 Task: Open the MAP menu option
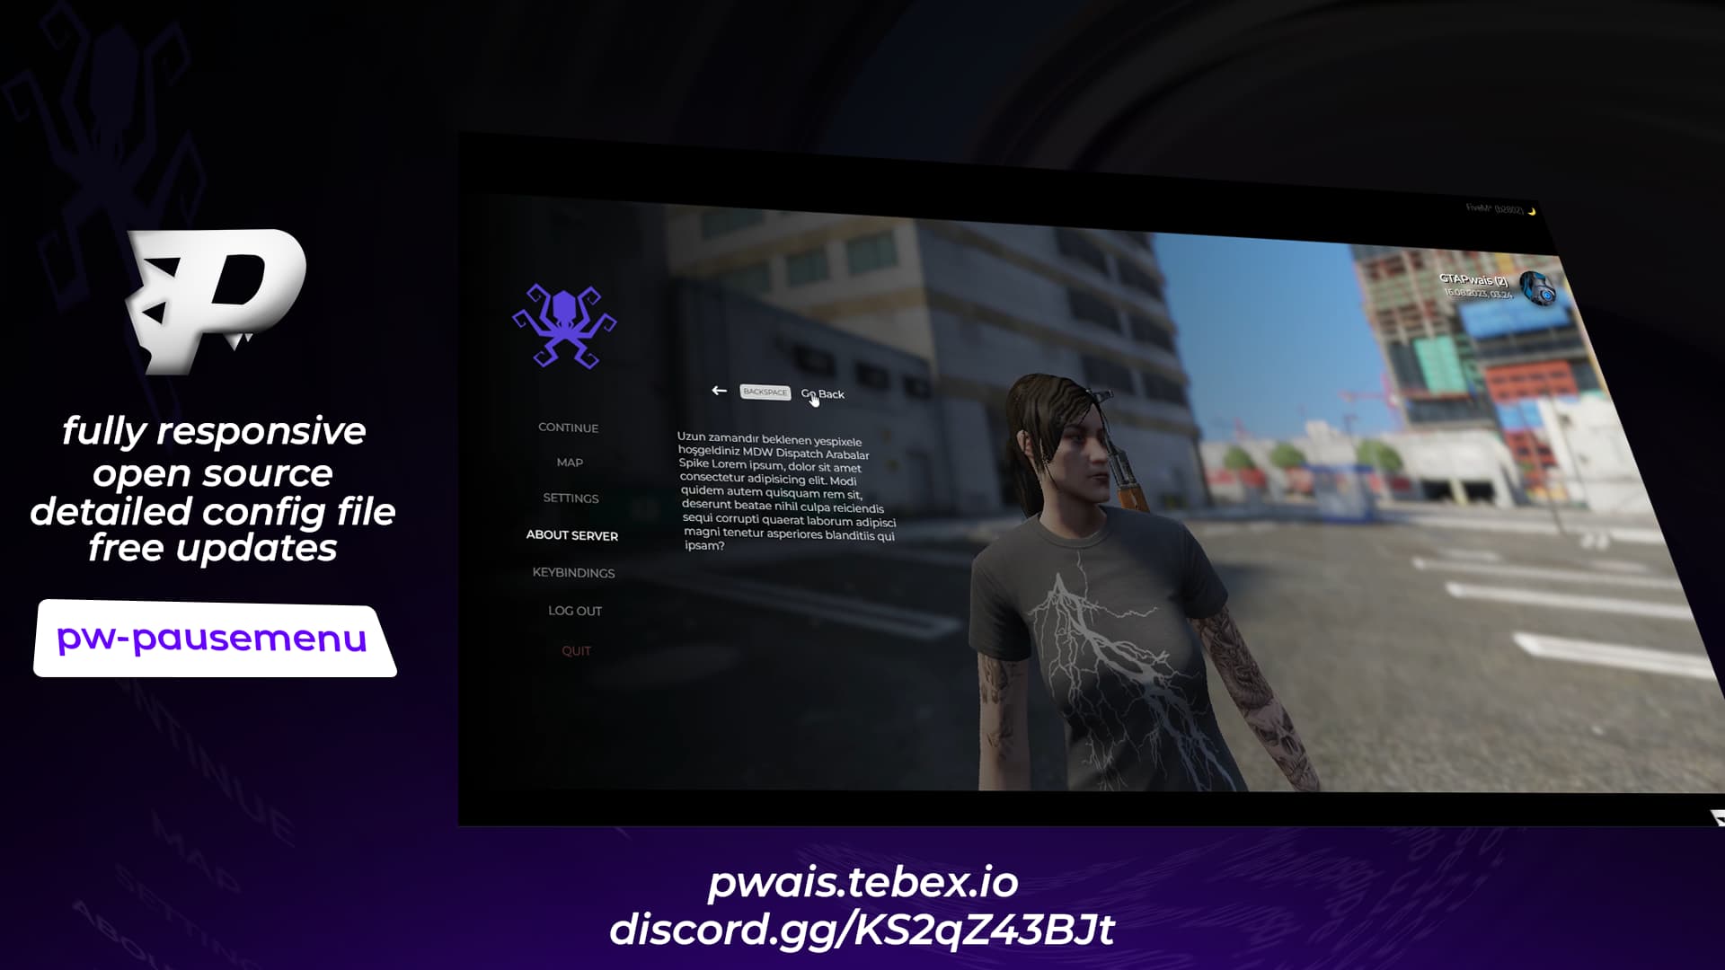[569, 462]
